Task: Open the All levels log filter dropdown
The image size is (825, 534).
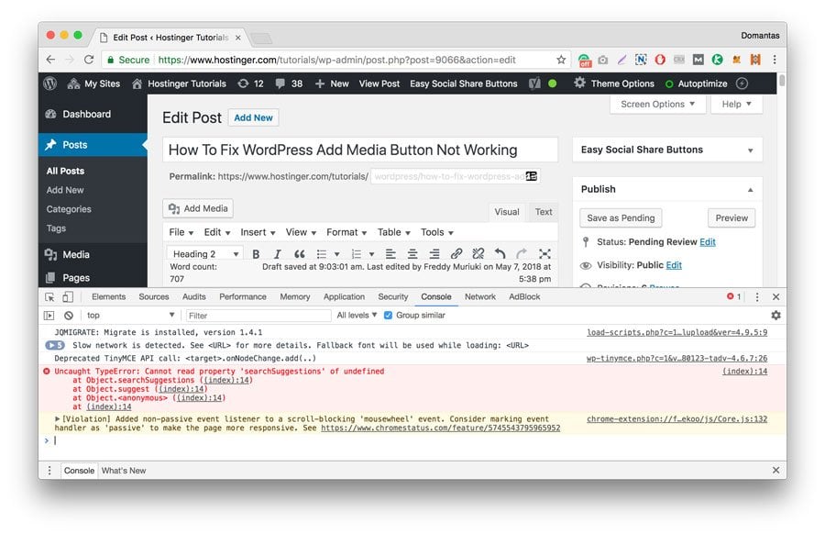Action: tap(355, 315)
